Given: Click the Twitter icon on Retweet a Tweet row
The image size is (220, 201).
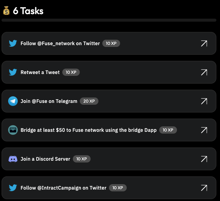Looking at the screenshot, I should [x=13, y=72].
